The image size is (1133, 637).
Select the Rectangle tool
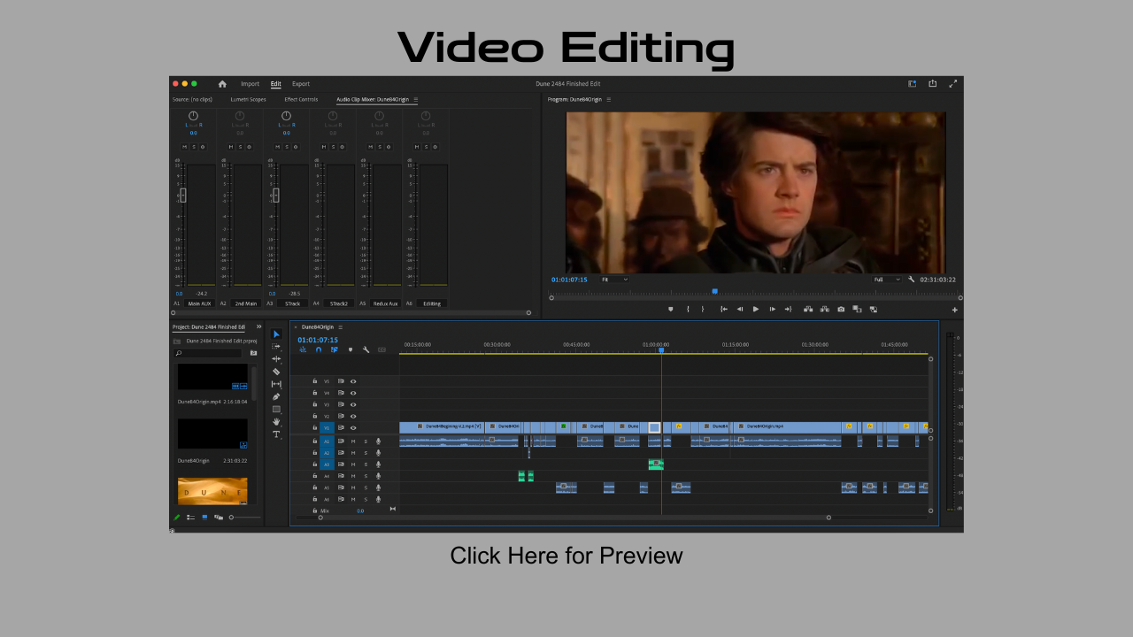pos(276,409)
